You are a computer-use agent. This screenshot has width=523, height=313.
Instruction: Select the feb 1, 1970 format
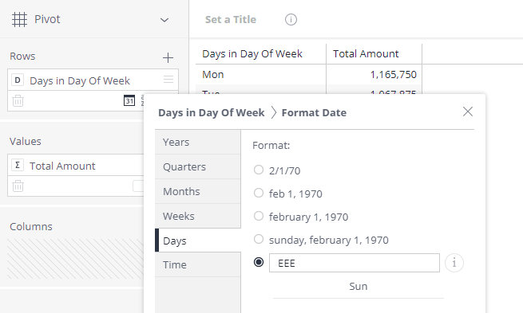259,193
